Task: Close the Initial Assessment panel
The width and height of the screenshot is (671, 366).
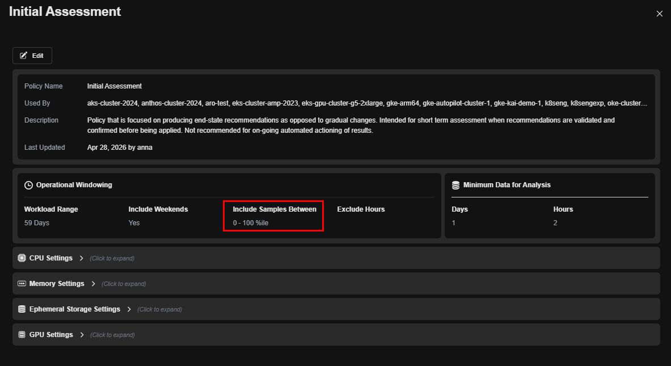Action: click(x=660, y=14)
